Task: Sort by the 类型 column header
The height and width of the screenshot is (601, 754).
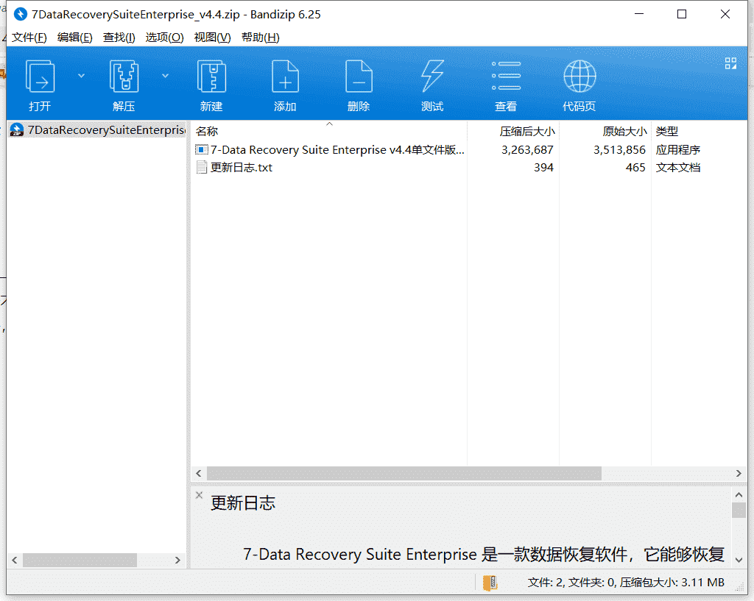Action: 699,131
